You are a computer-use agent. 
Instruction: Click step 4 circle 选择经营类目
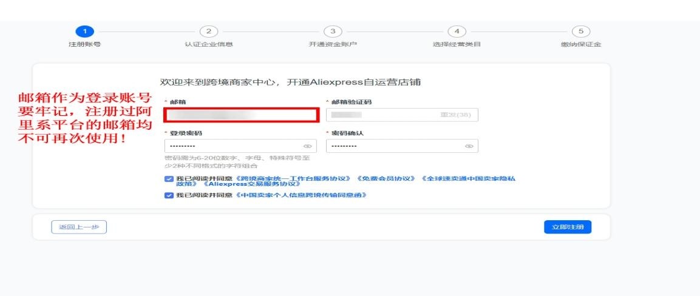click(457, 32)
